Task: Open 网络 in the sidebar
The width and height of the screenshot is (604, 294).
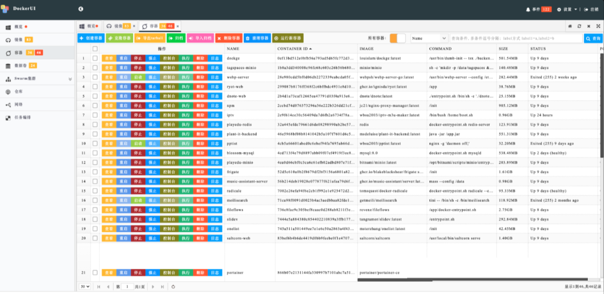Action: pos(37,105)
